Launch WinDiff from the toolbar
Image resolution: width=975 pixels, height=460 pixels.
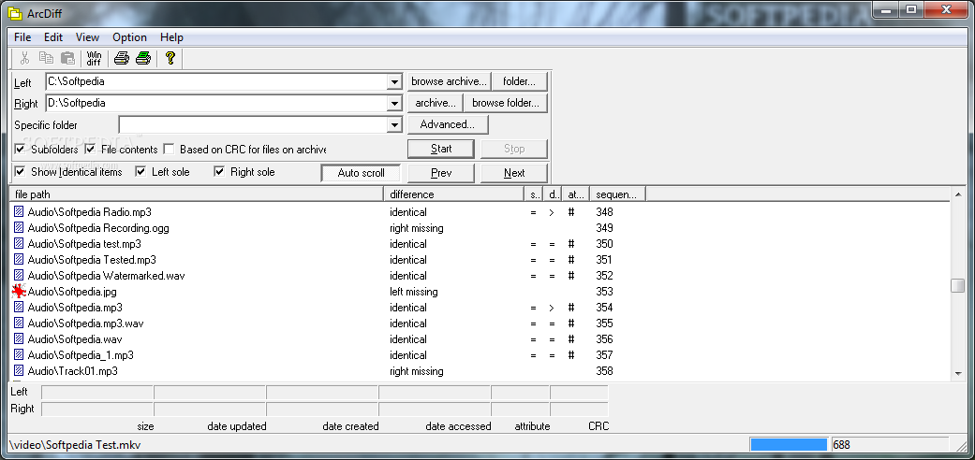pyautogui.click(x=94, y=58)
